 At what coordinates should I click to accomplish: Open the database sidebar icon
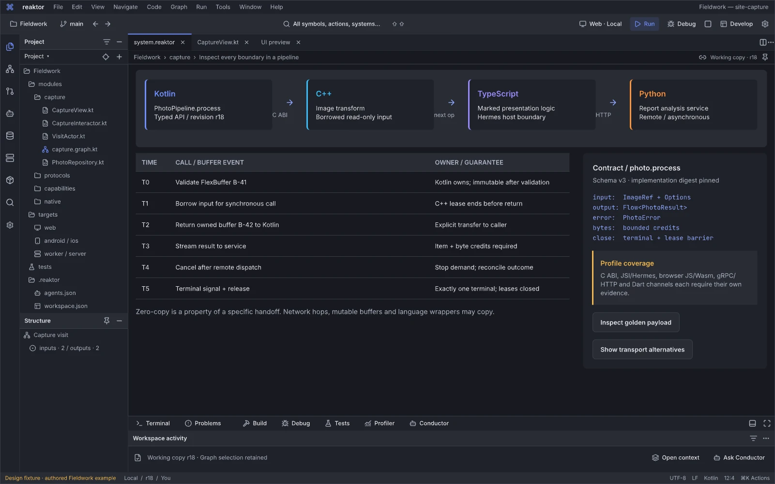coord(10,136)
